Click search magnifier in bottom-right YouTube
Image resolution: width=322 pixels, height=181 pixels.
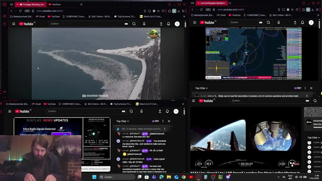point(315,101)
